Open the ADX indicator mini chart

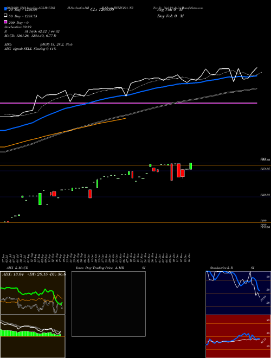tap(33, 293)
